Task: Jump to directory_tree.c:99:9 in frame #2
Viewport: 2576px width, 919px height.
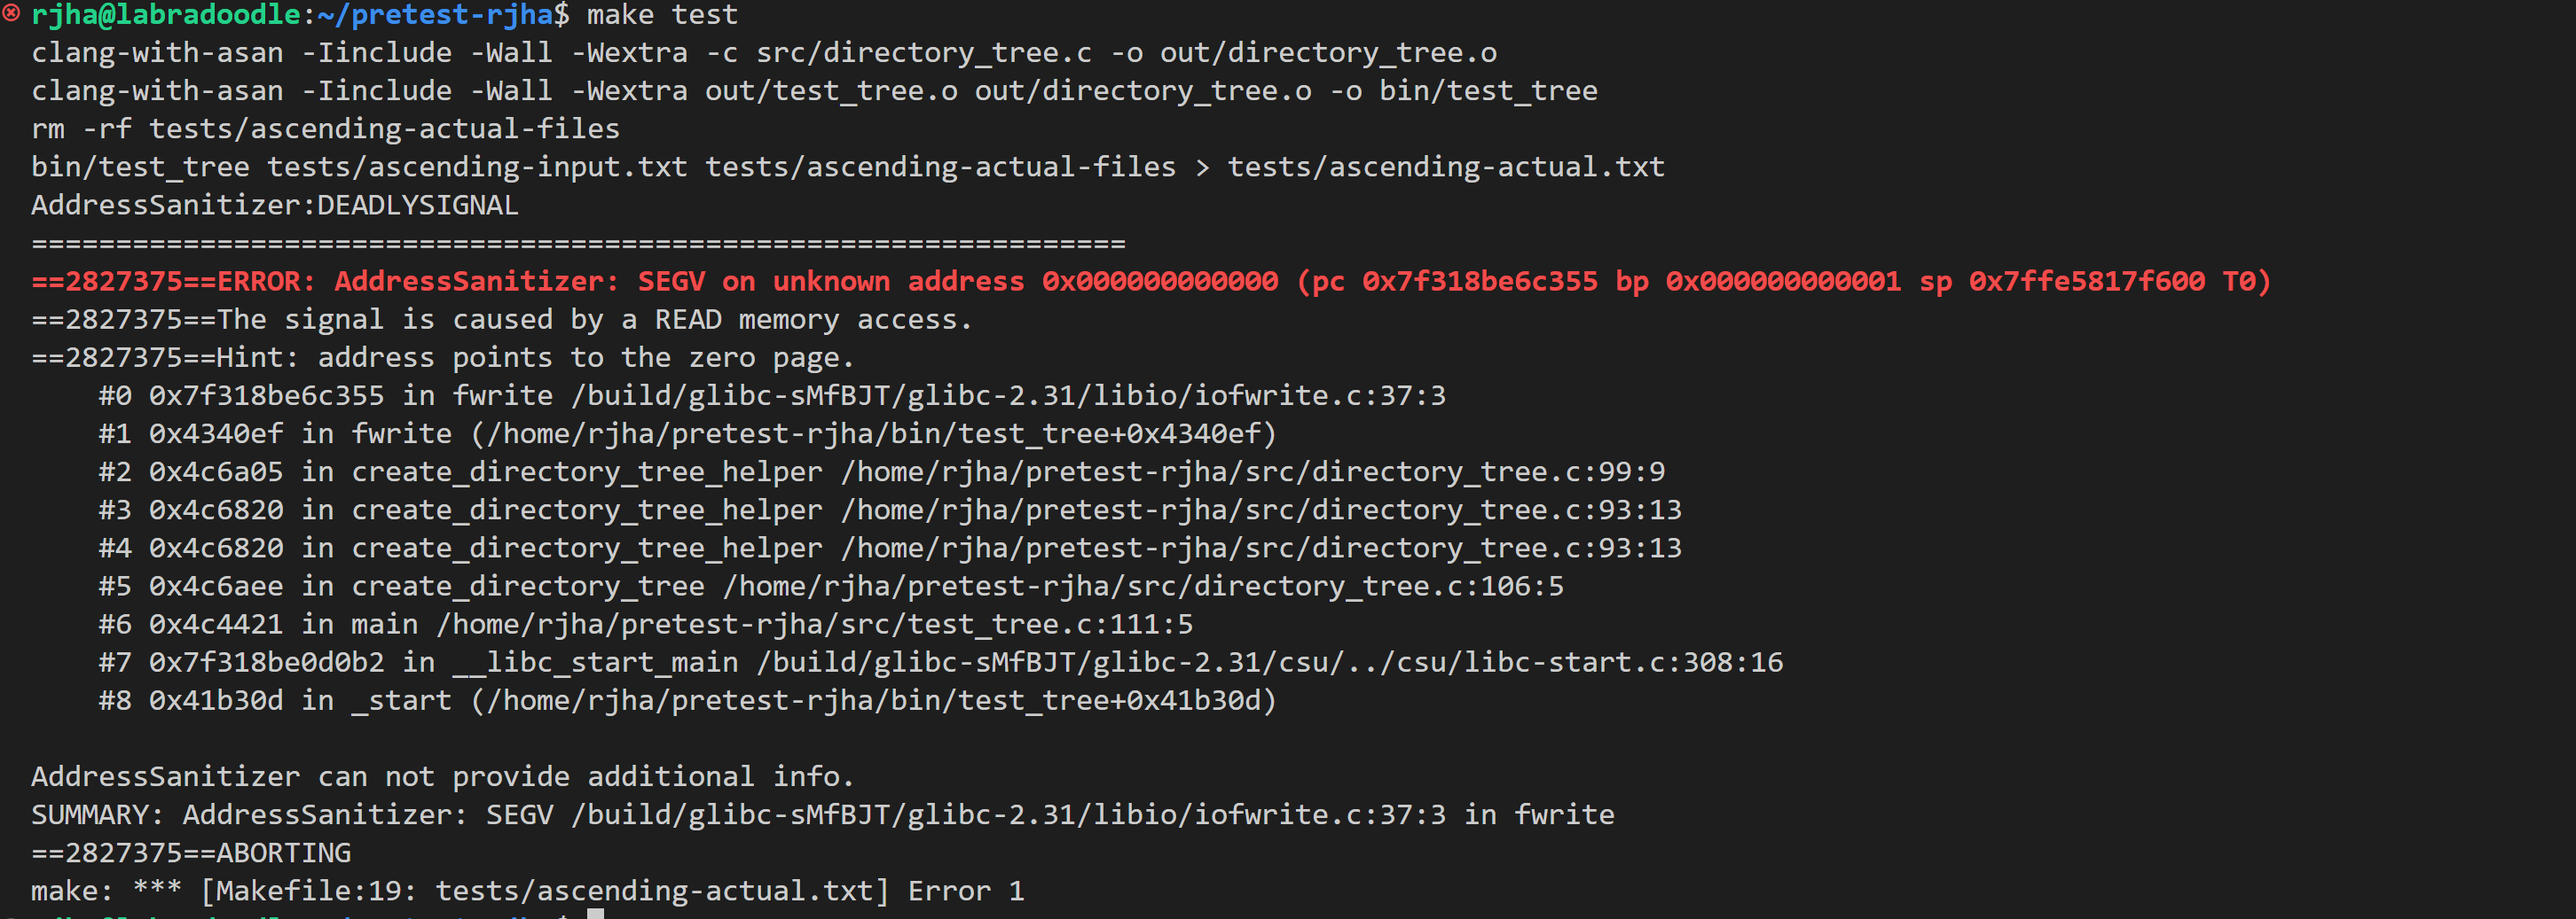Action: [x=1252, y=471]
